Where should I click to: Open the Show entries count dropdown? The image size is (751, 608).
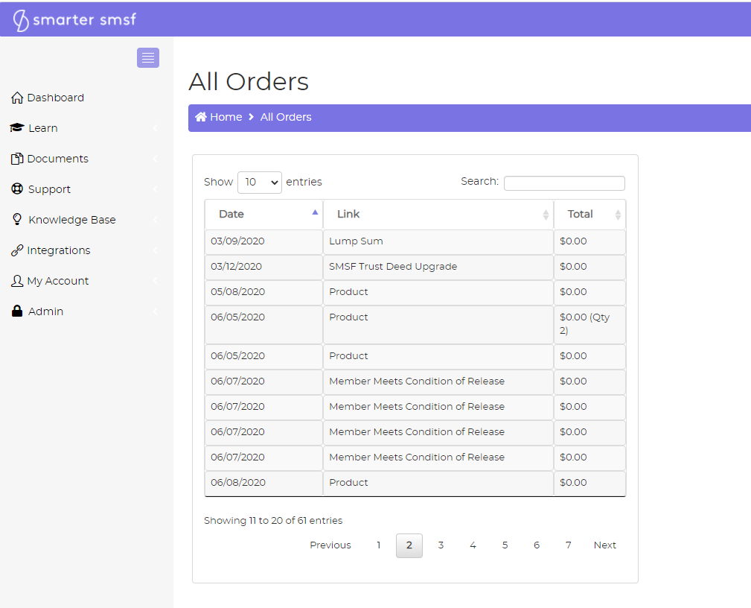[x=260, y=183]
